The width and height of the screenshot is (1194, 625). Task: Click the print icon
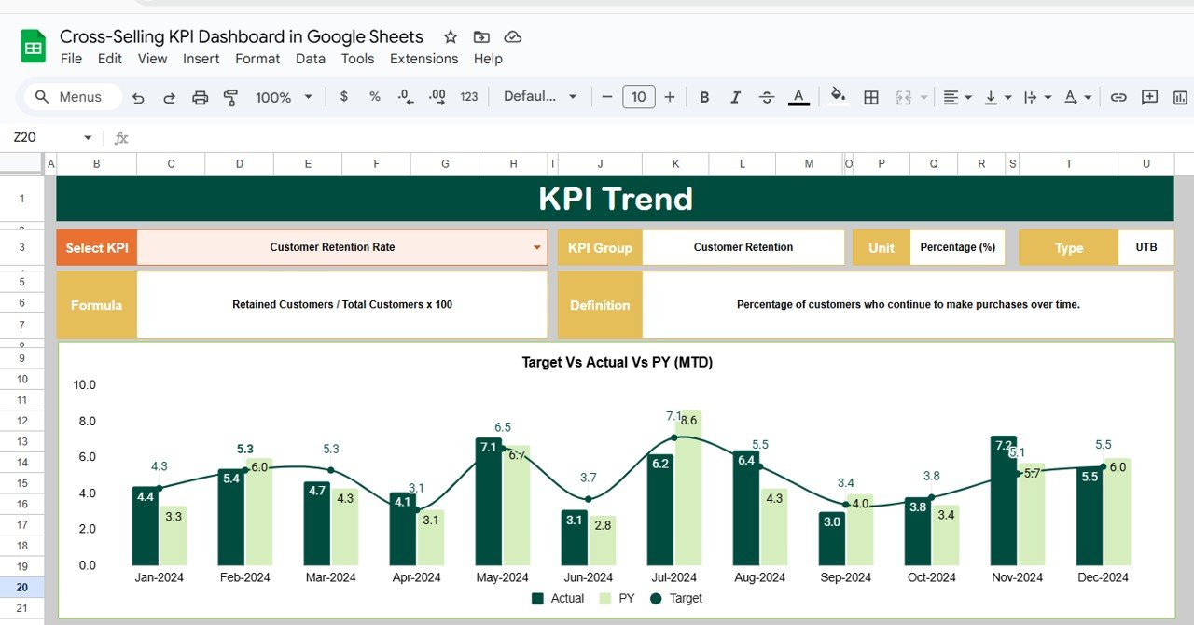pos(200,96)
